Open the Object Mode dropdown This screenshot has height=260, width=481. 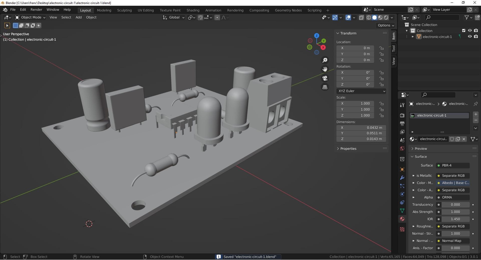(30, 17)
